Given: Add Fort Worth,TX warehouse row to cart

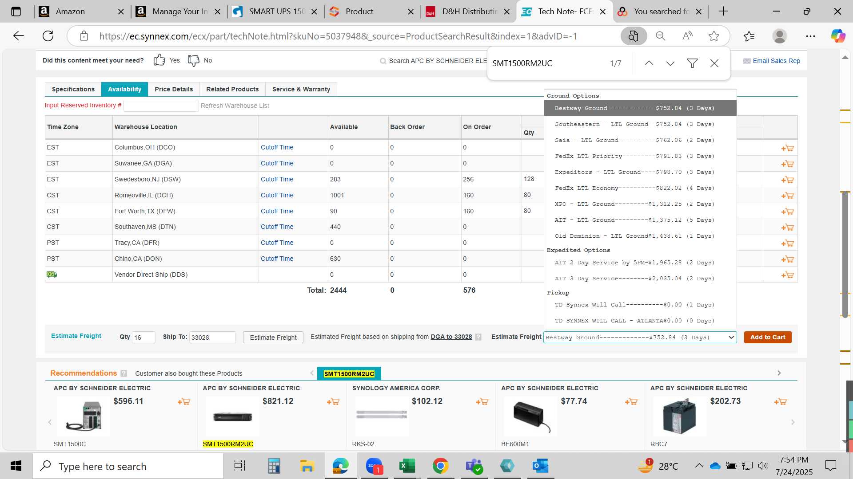Looking at the screenshot, I should tap(787, 212).
